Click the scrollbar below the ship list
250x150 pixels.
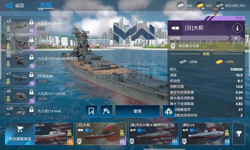164,149
